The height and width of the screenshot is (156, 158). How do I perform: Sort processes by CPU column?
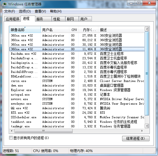coord(74,30)
